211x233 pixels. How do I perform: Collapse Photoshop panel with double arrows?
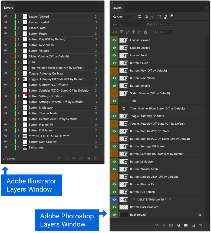click(207, 2)
